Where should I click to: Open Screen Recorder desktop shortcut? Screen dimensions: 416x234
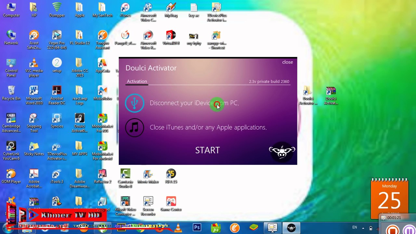point(148,206)
